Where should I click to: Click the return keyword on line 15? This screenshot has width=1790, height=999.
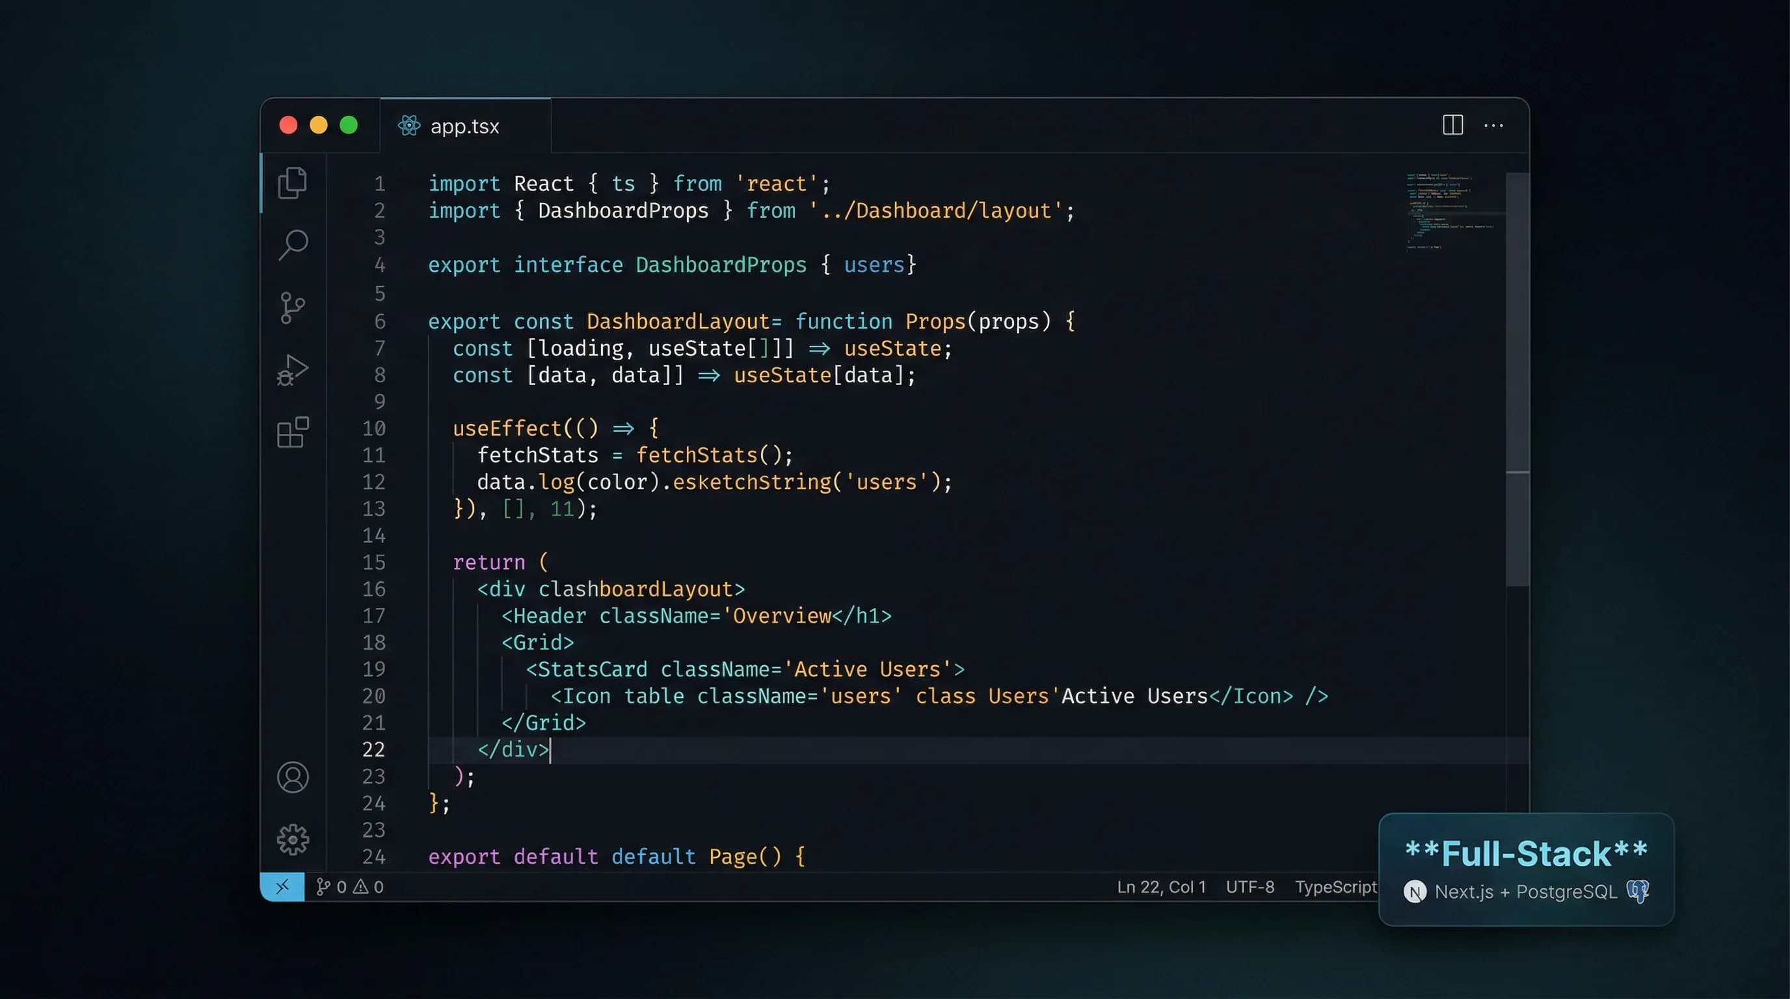tap(488, 561)
